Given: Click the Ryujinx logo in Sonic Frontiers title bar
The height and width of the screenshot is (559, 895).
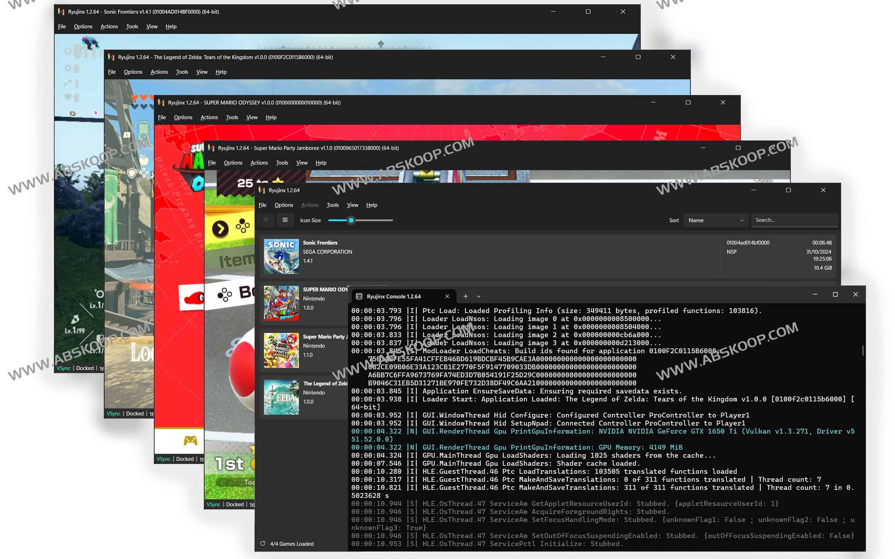Looking at the screenshot, I should [61, 12].
